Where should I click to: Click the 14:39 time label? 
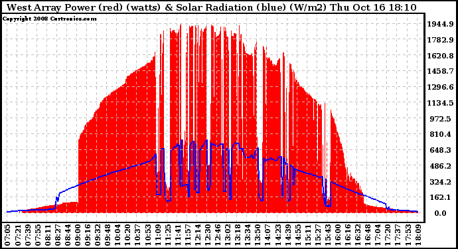(287, 235)
